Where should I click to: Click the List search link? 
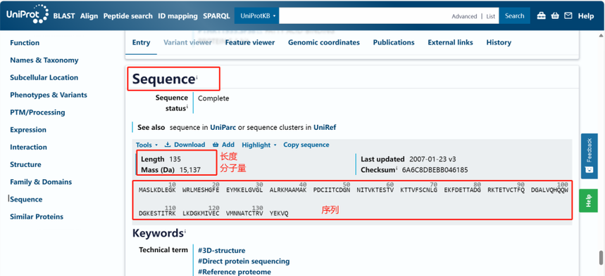(x=490, y=16)
